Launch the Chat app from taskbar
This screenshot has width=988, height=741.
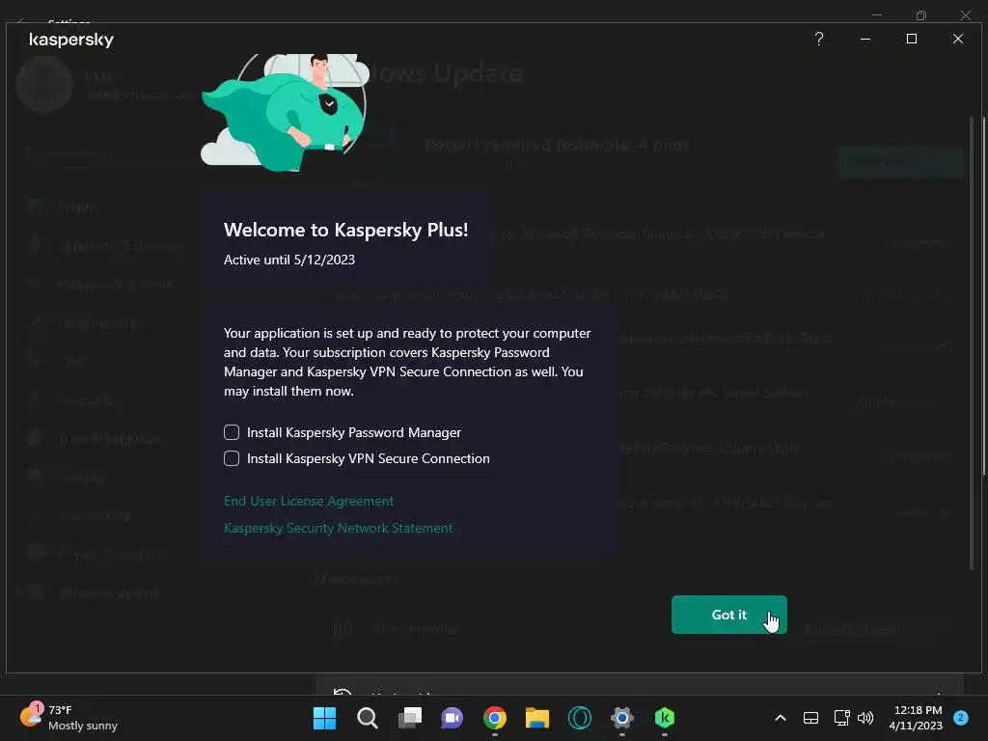(x=452, y=718)
